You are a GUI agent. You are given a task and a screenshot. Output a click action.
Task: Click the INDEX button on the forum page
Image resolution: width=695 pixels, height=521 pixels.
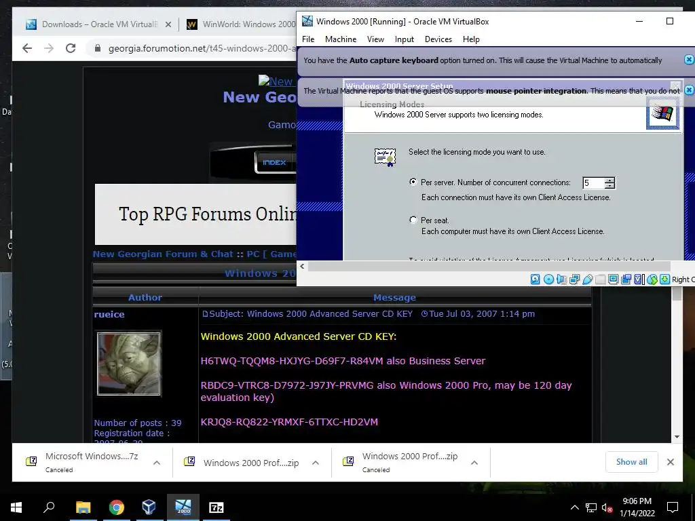(274, 163)
